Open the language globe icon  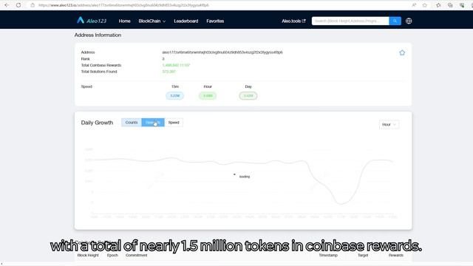tap(409, 21)
